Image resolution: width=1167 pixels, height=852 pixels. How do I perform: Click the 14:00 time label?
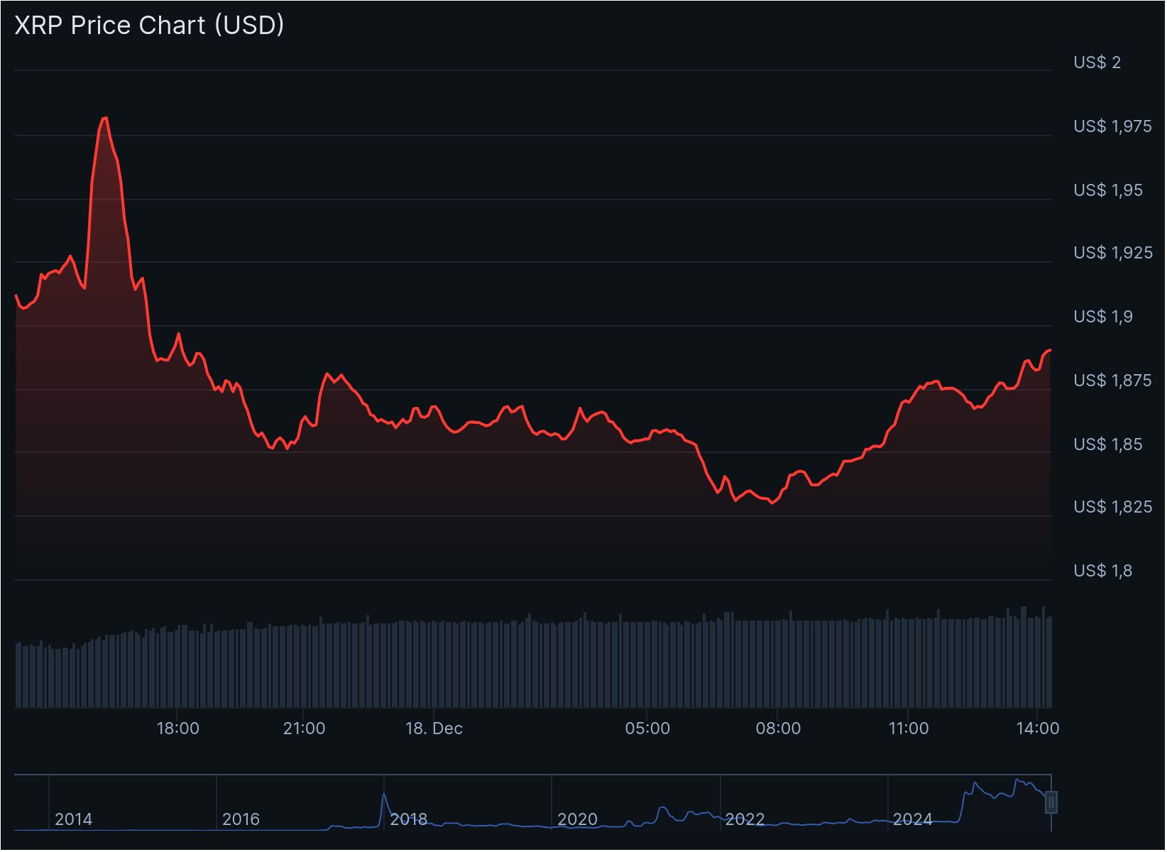click(x=1039, y=728)
